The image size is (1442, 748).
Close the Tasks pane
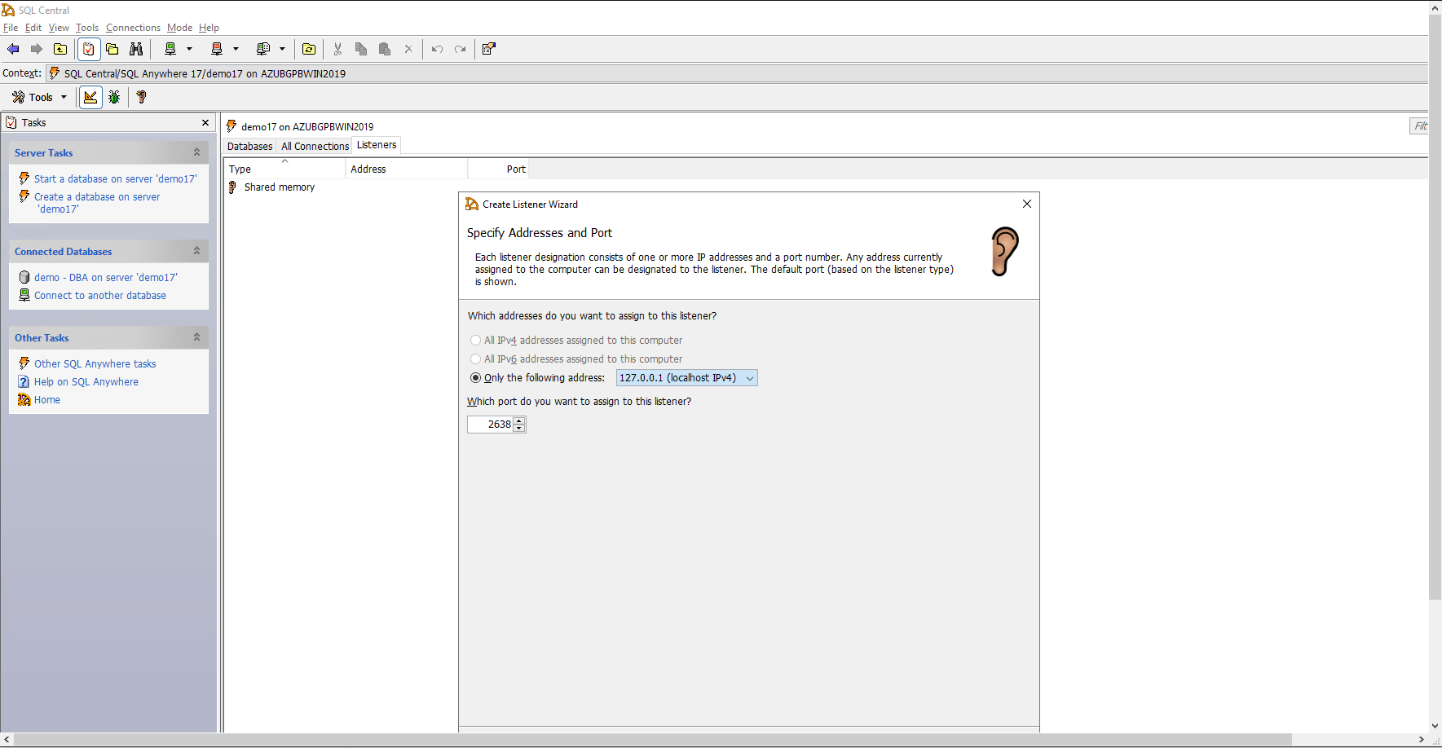point(205,122)
